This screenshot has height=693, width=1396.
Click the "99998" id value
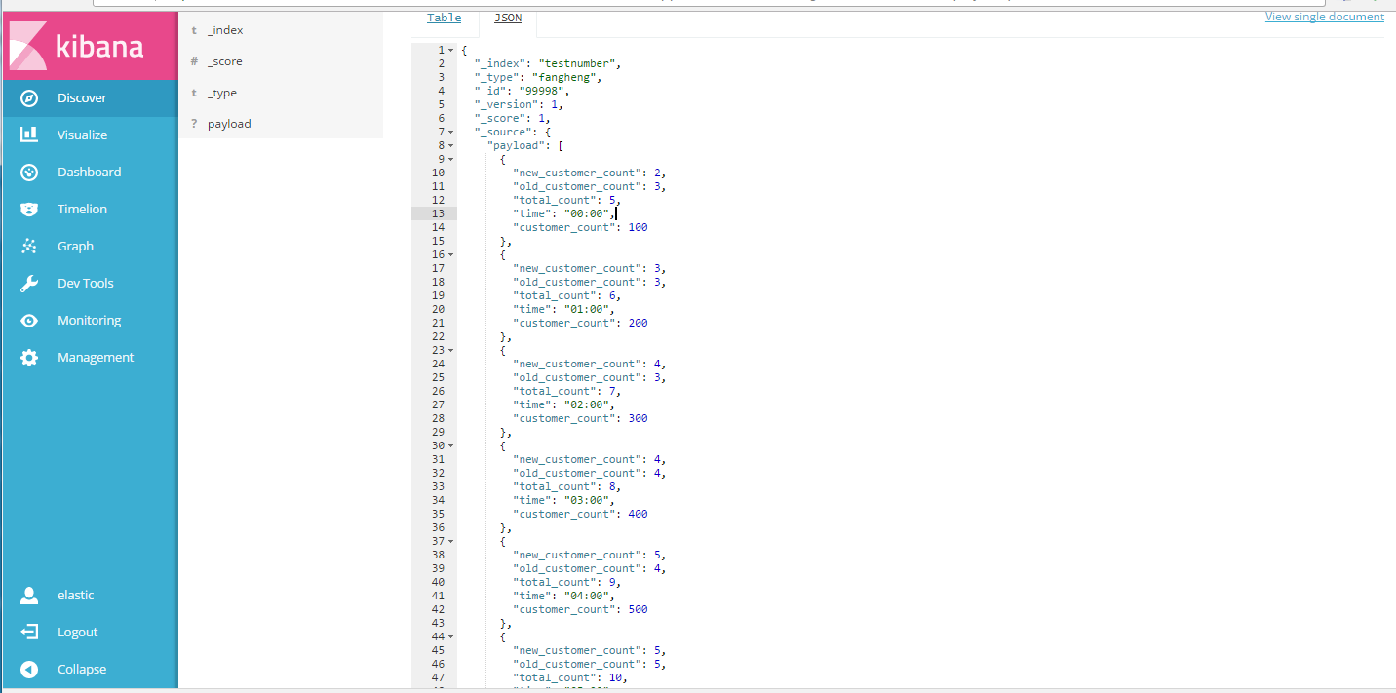[541, 91]
